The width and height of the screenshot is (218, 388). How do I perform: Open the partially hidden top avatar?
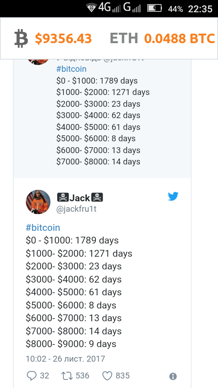tap(38, 62)
